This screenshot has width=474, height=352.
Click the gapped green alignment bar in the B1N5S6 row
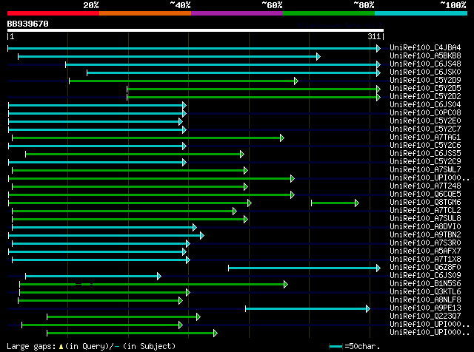(x=153, y=285)
